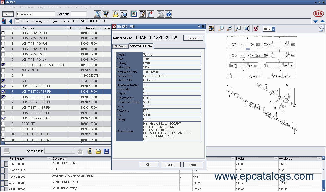Click the Section input field
This screenshot has width=326, height=192.
(x=79, y=14)
